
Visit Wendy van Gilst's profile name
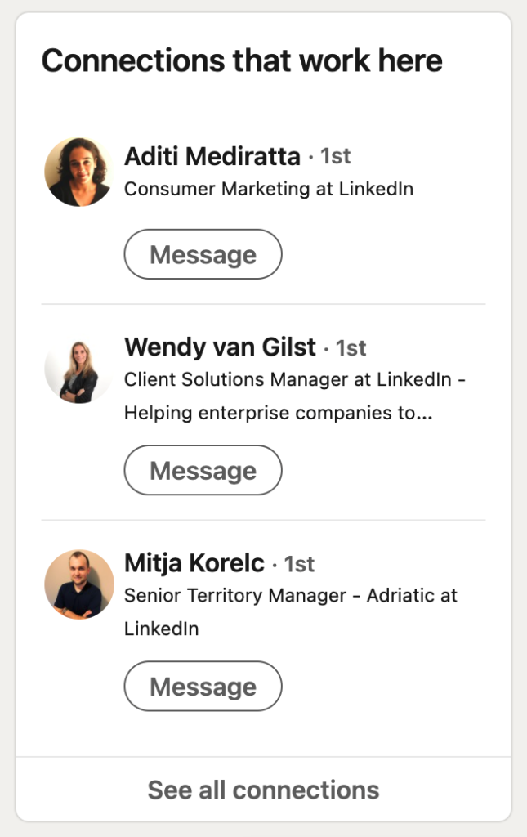click(220, 347)
